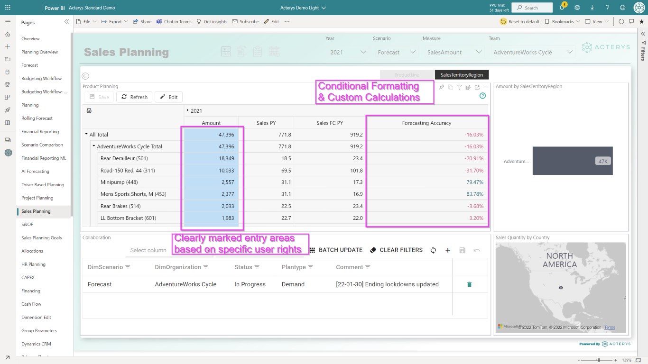Screen dimensions: 648x364
Task: Click the Create plus icon in sidebar
Action: coord(8,47)
